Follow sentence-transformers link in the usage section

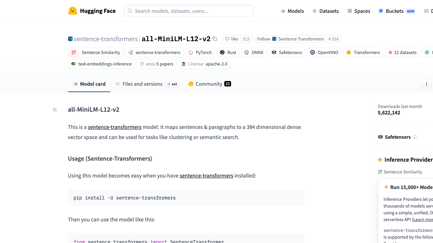pos(206,175)
